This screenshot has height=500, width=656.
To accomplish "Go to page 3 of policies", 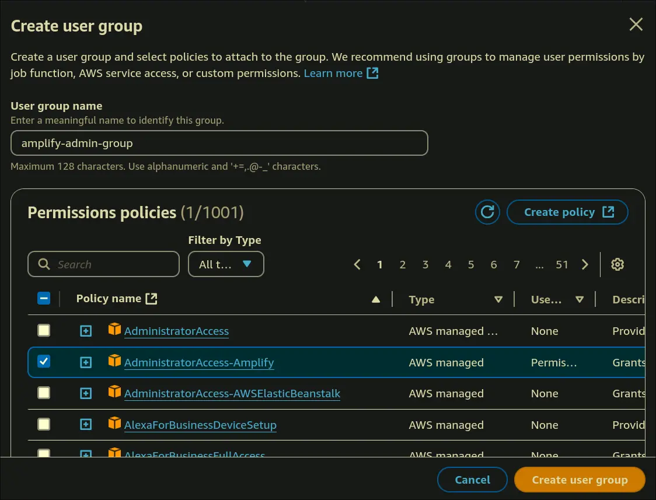I will 425,264.
